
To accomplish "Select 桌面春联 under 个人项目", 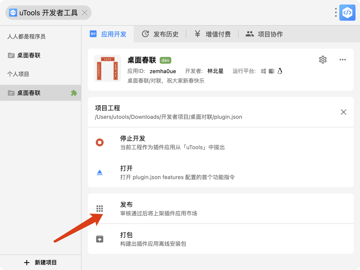I will 29,93.
